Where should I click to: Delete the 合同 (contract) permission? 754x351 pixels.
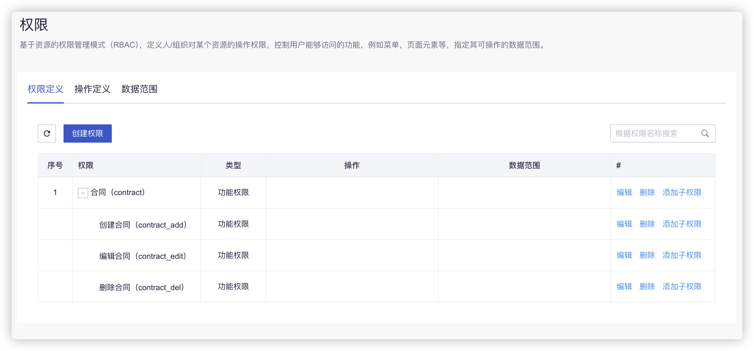647,192
